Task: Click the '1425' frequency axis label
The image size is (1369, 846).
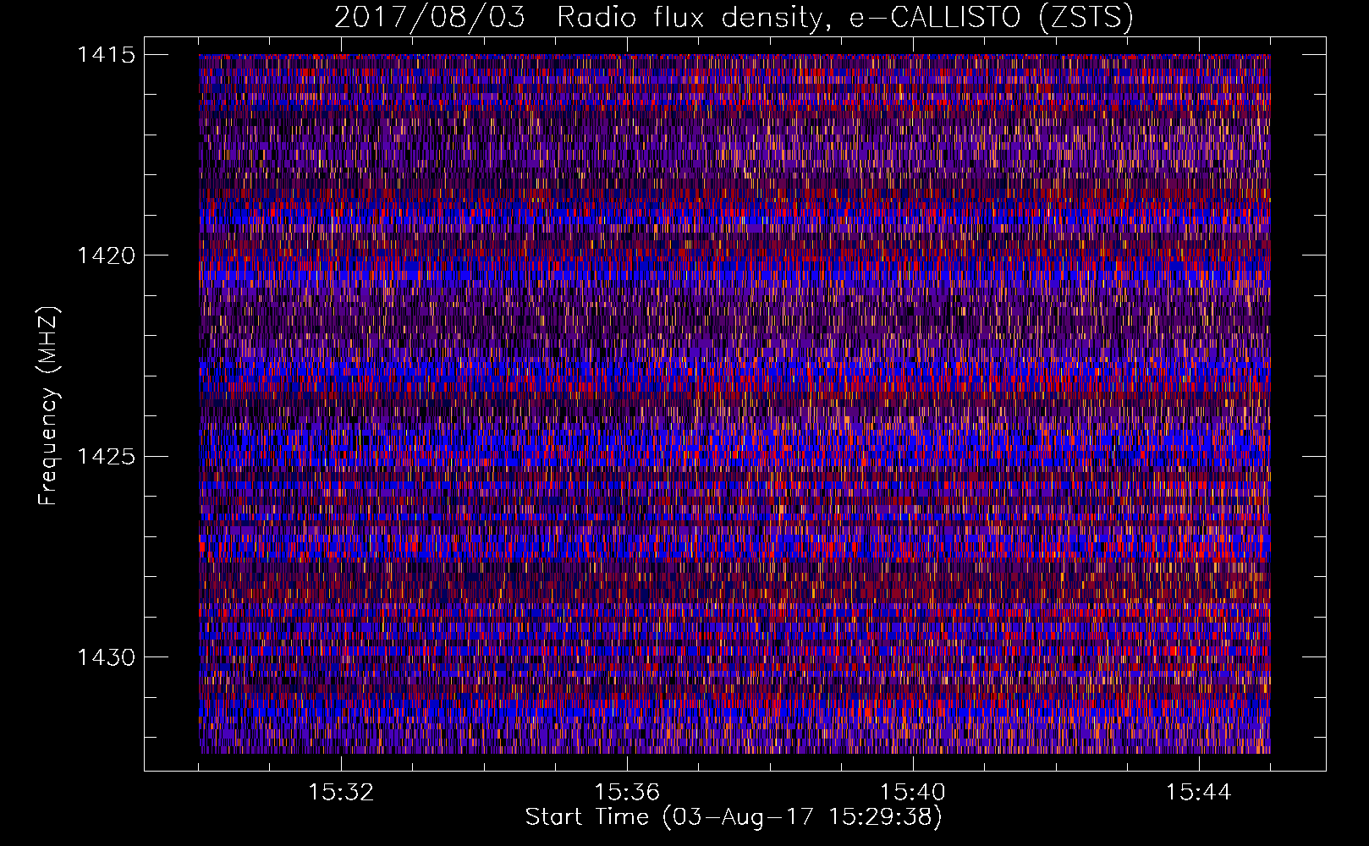Action: [x=106, y=457]
